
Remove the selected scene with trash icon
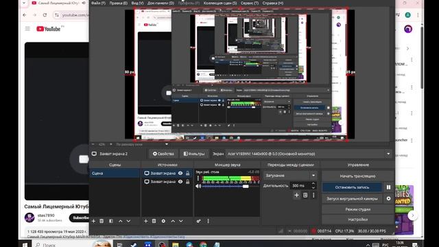point(102,221)
